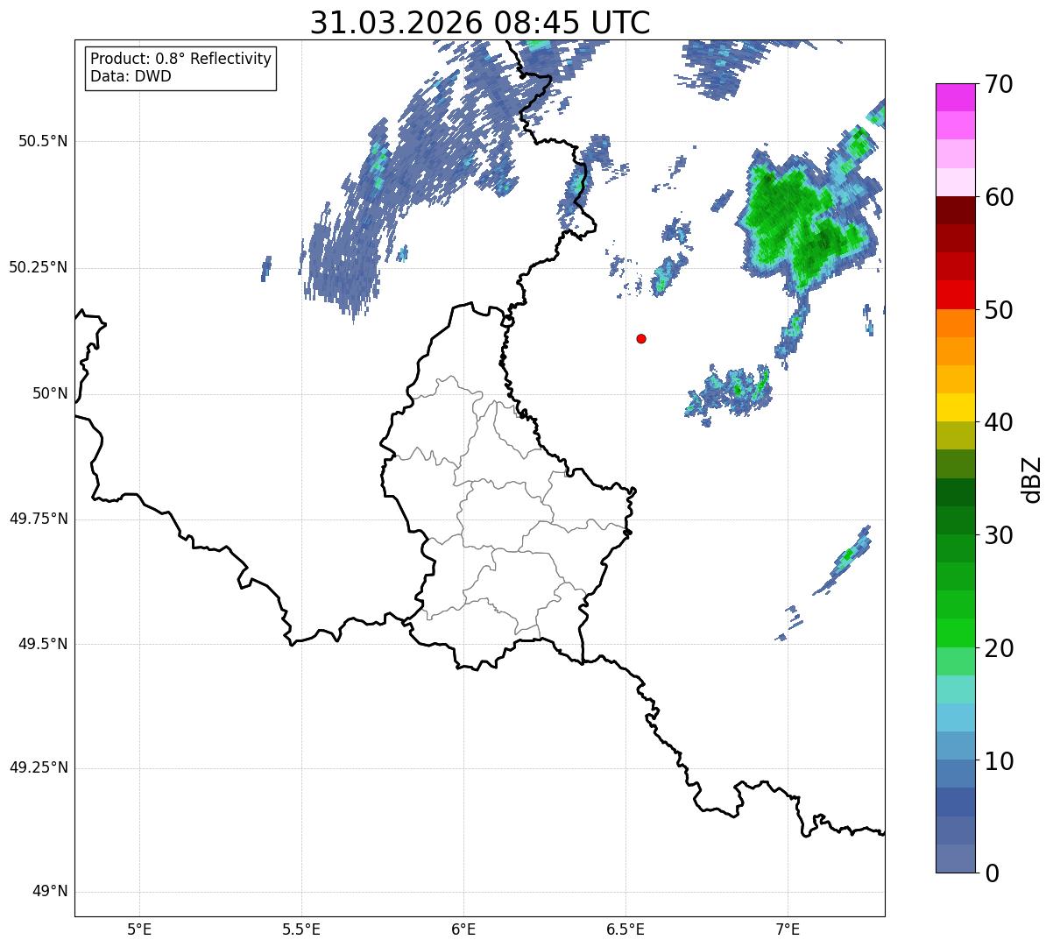Screen dimensions: 1053x947
Task: Click the bright green swatch just above 20 dBZ
Action: coord(955,633)
